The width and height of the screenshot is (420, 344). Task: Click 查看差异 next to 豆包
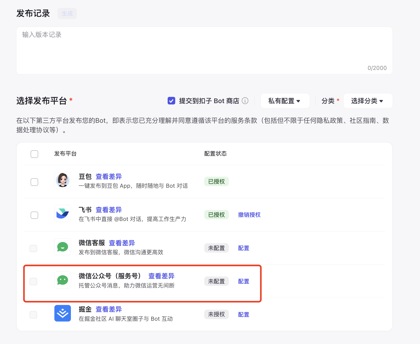pos(108,176)
